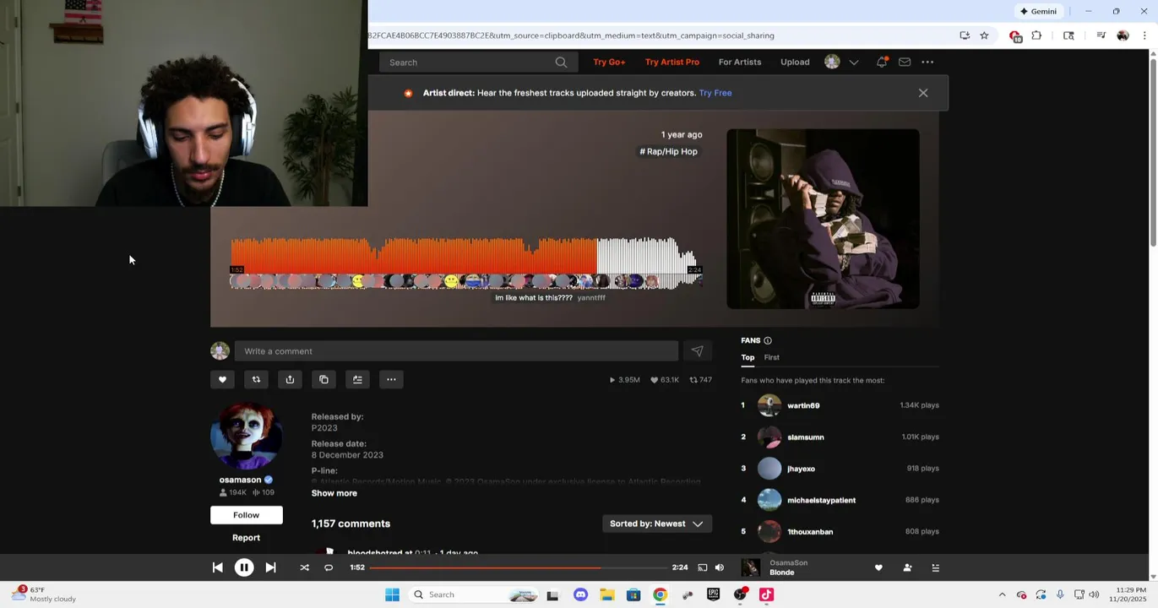Seek on the bottom playback progress bar

pyautogui.click(x=519, y=567)
